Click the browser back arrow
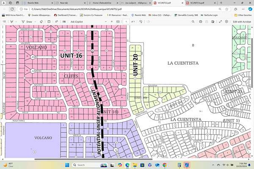This screenshot has width=254, height=169. click(x=4, y=8)
